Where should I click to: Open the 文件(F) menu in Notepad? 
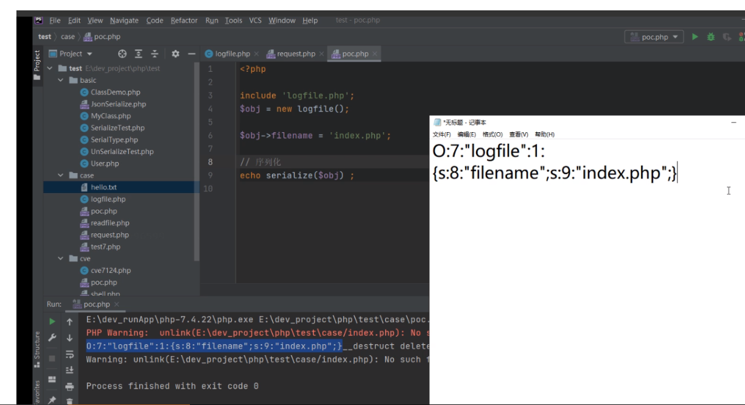tap(442, 135)
